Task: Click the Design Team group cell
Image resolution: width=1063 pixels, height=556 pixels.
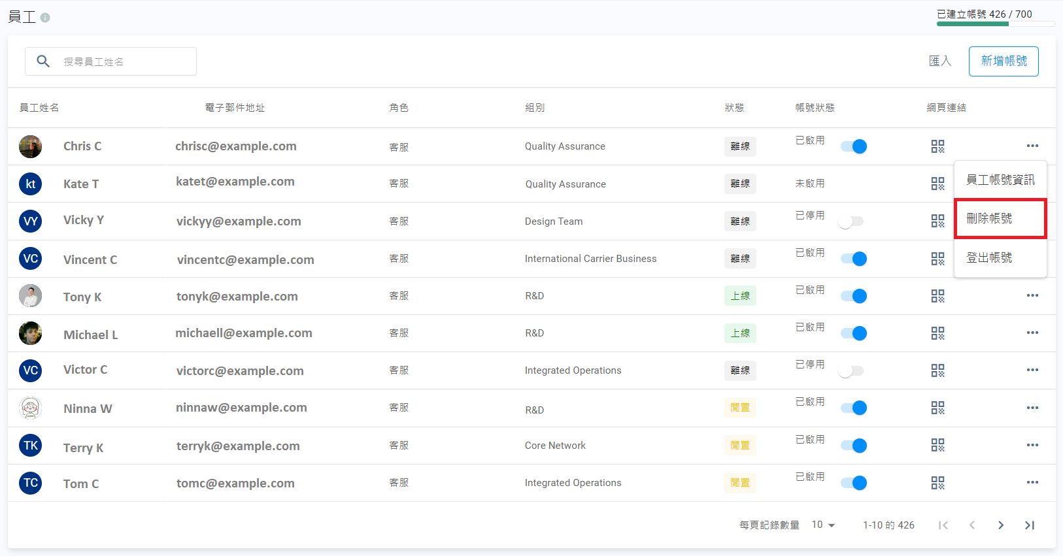Action: 554,221
